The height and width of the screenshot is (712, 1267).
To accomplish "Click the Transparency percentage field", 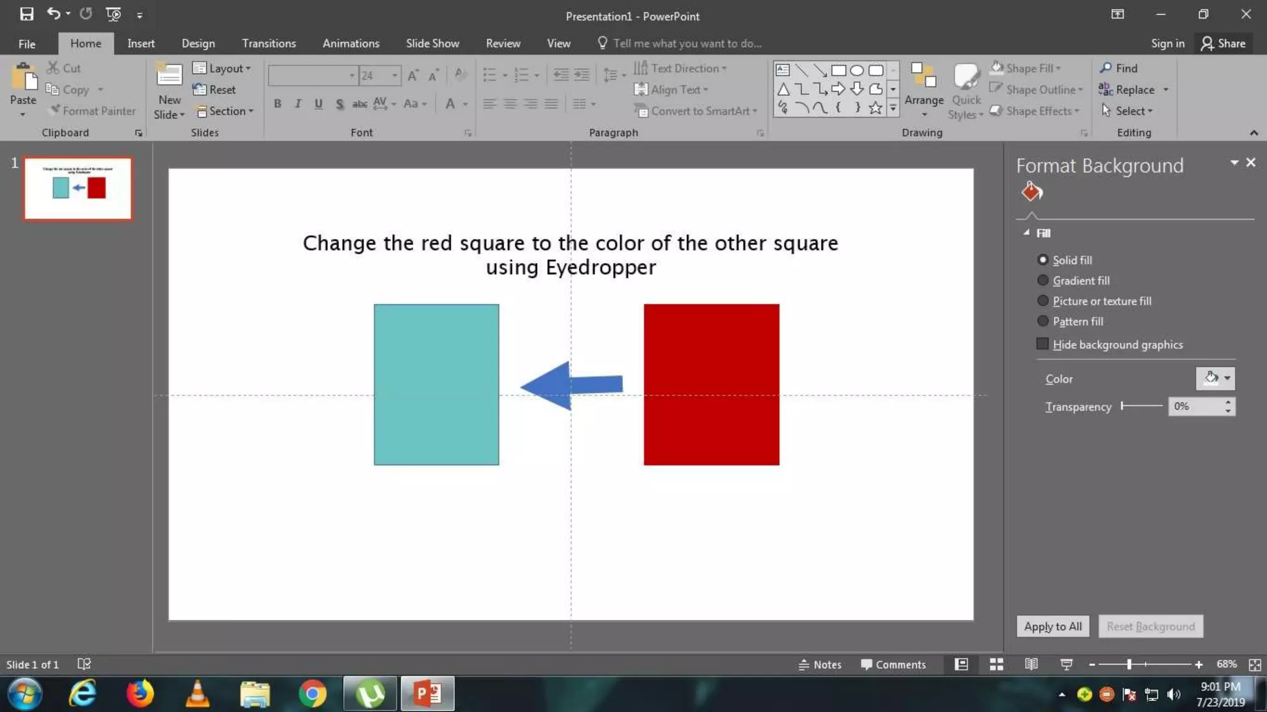I will pyautogui.click(x=1195, y=406).
